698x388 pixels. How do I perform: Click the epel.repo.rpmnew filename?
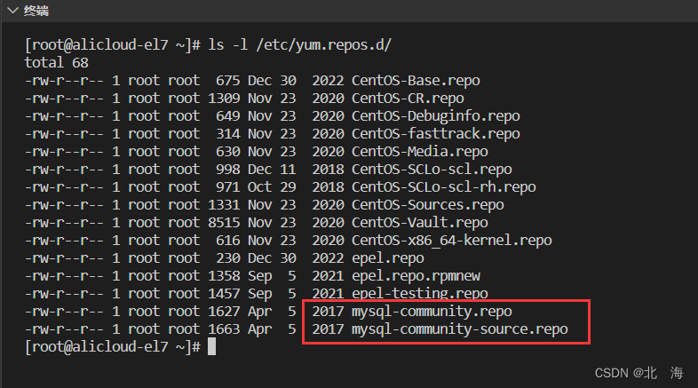[416, 276]
